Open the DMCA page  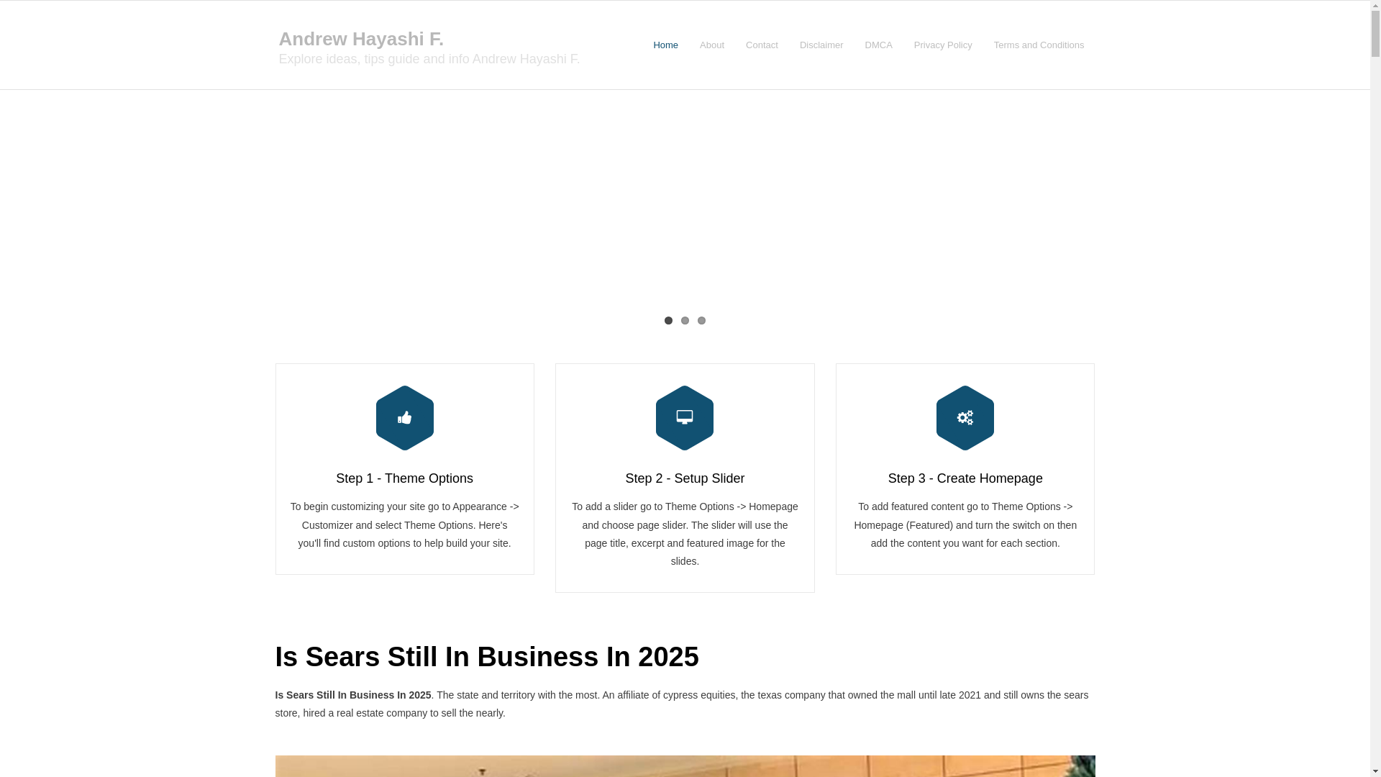[x=878, y=45]
